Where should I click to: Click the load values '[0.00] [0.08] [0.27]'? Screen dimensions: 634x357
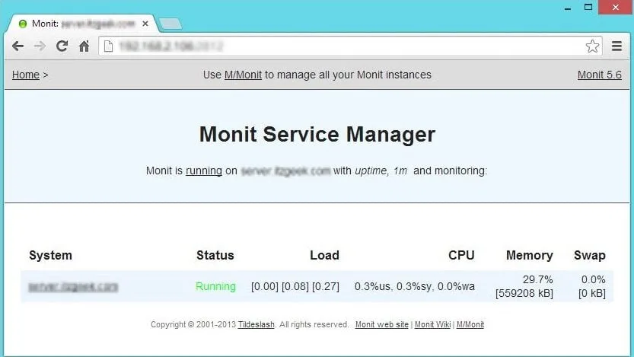click(295, 286)
